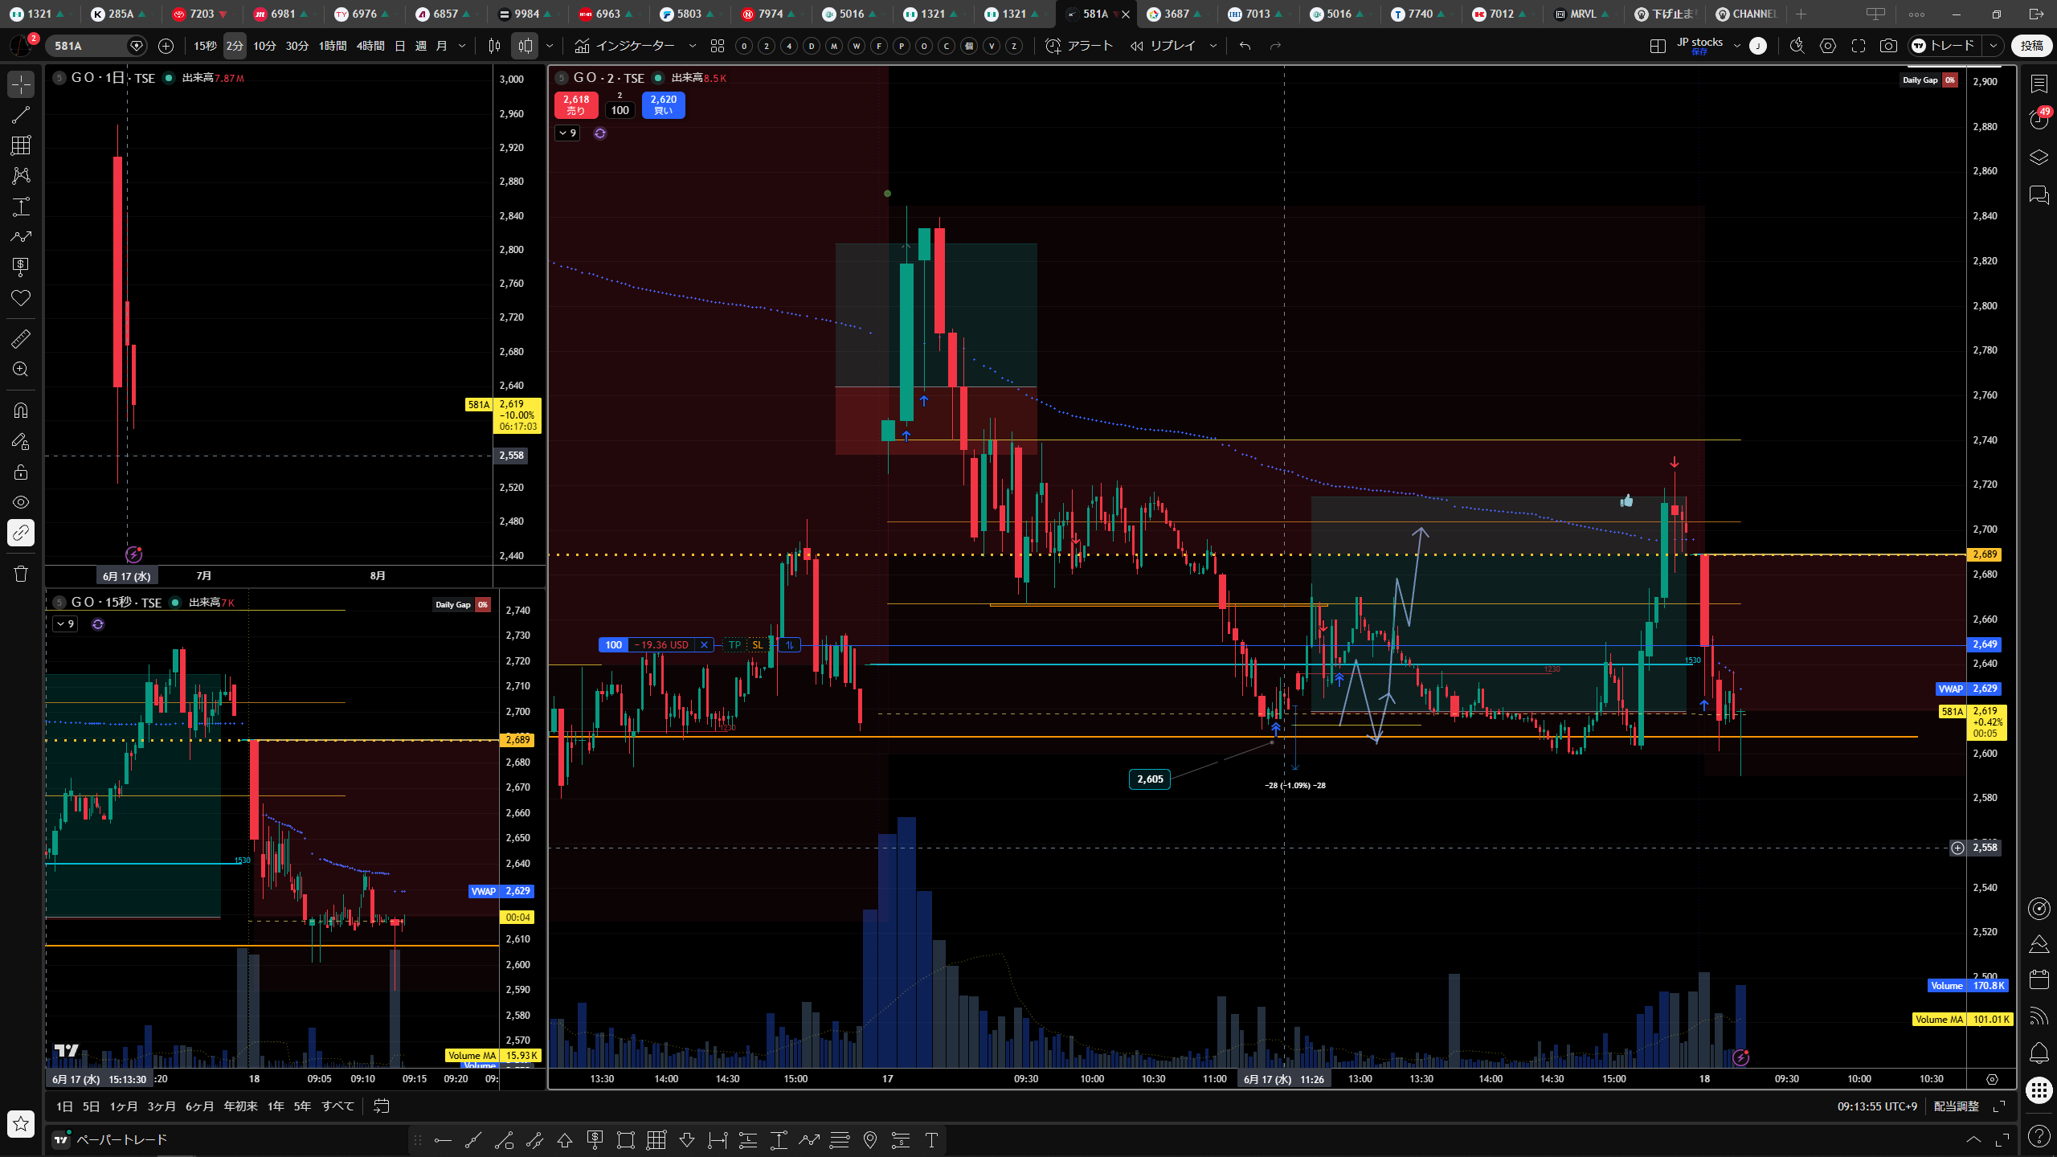Collapse the indicator legend showing 9
Image resolution: width=2057 pixels, height=1157 pixels.
567,133
